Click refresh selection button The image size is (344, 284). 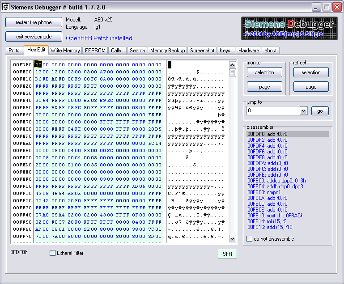tap(311, 72)
